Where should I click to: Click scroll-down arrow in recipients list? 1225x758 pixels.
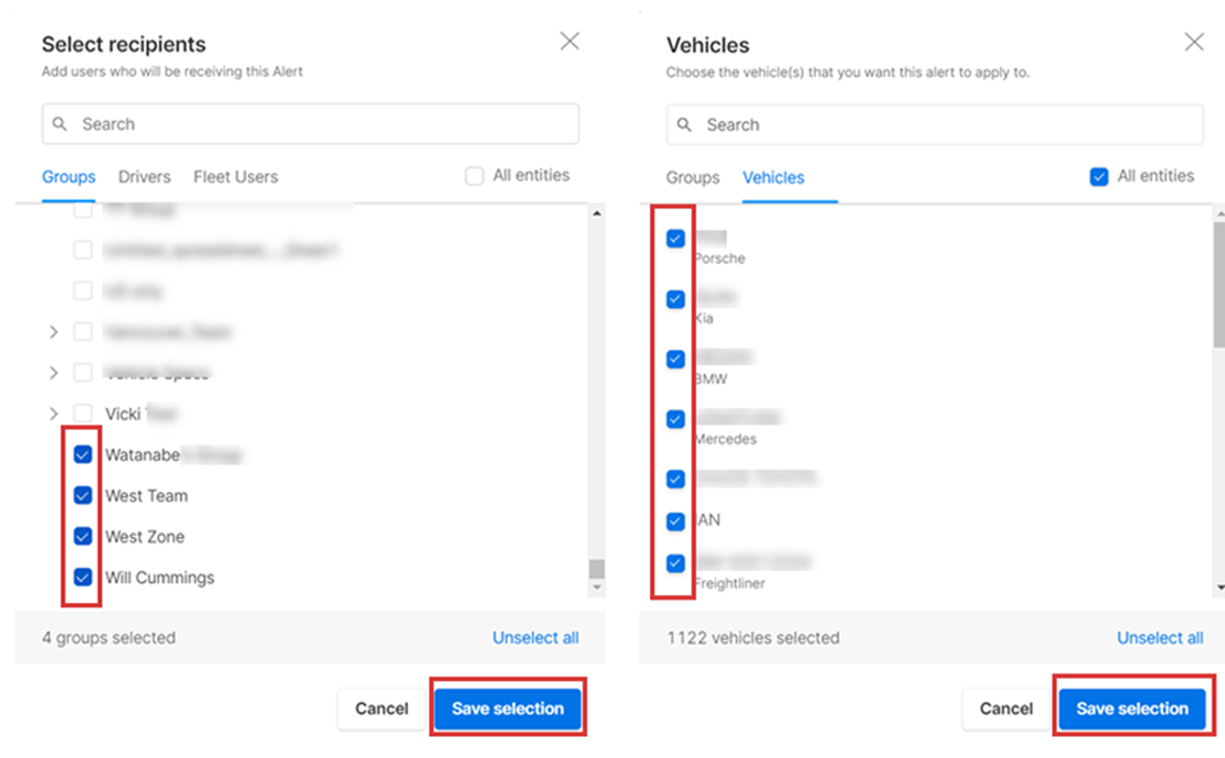point(597,588)
